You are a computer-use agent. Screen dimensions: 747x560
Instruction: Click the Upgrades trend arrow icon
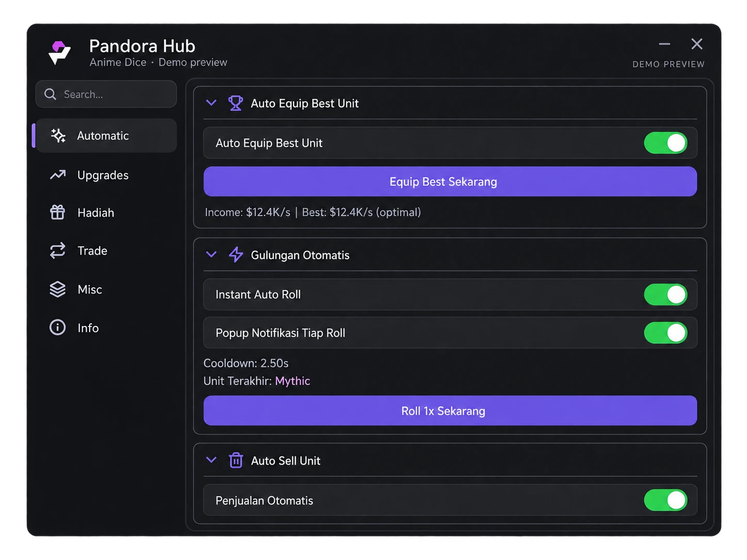58,175
